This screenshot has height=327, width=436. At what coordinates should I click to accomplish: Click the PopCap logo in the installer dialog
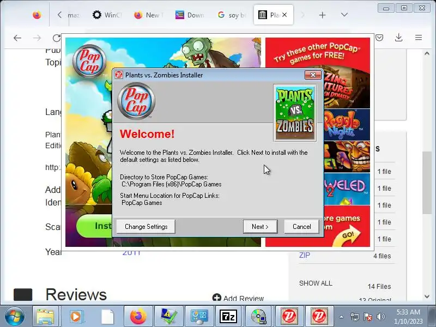(136, 101)
